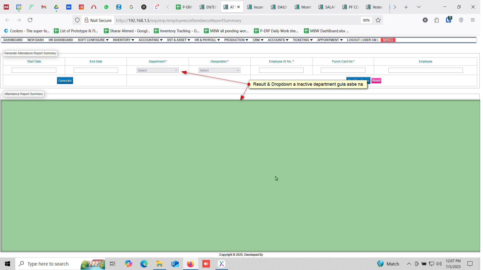Open the Firefox hamburger menu
Screen dimensions: 483x270
click(x=473, y=20)
